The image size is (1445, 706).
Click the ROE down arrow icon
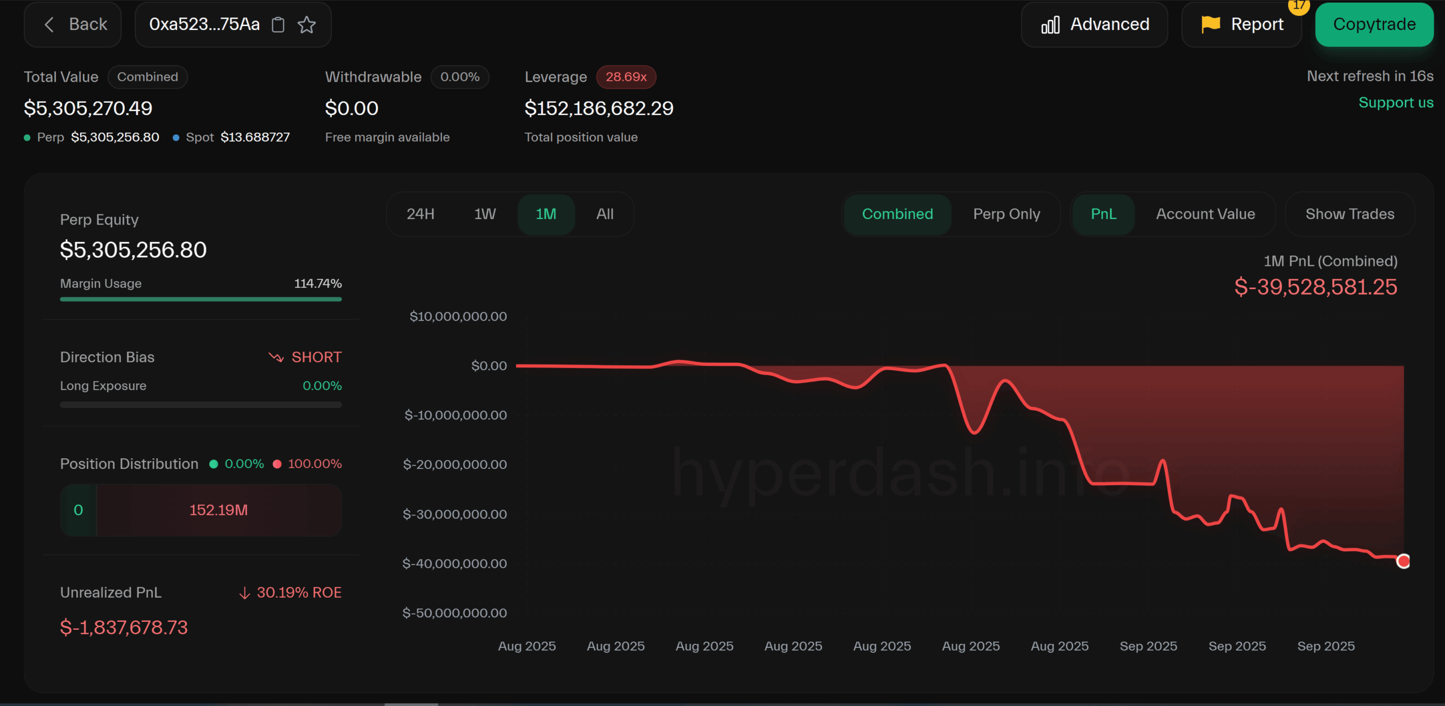244,593
